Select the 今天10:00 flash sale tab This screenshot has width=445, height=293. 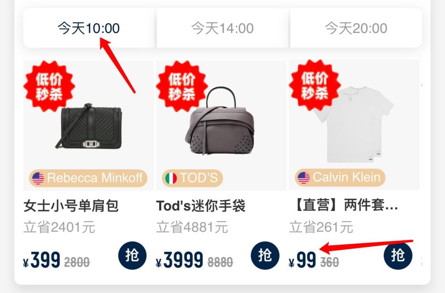(89, 28)
